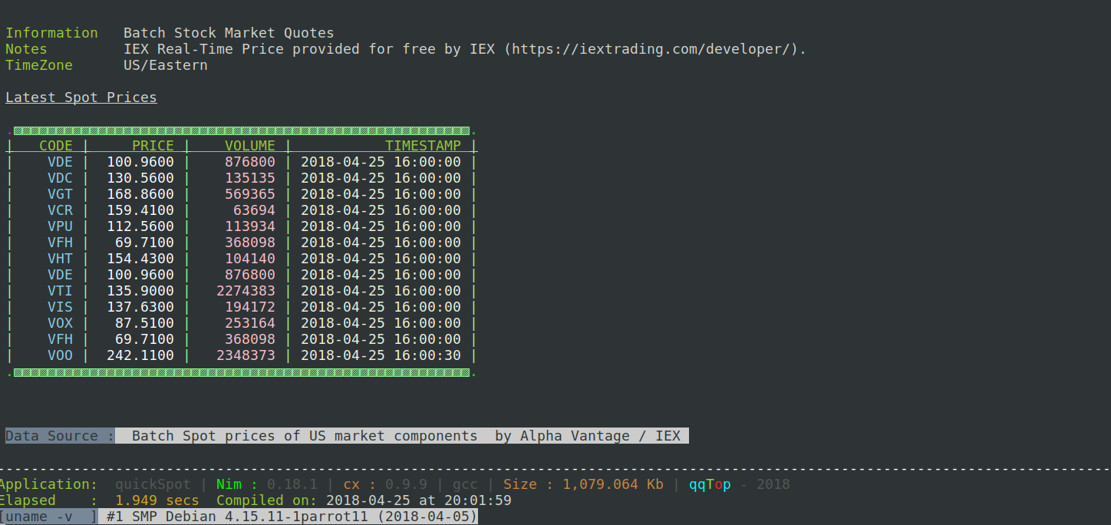Click the cx version 0.9.9

point(406,484)
